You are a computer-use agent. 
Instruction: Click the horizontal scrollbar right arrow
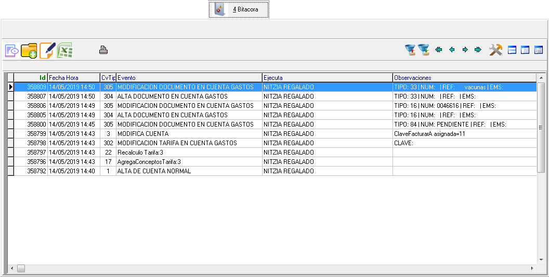[532, 268]
